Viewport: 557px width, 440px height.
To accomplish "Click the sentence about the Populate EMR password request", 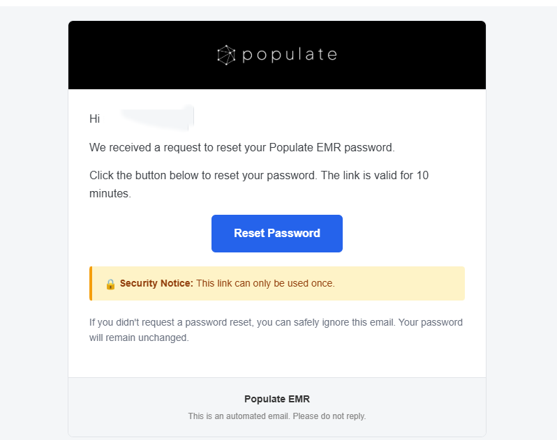I will [x=242, y=147].
